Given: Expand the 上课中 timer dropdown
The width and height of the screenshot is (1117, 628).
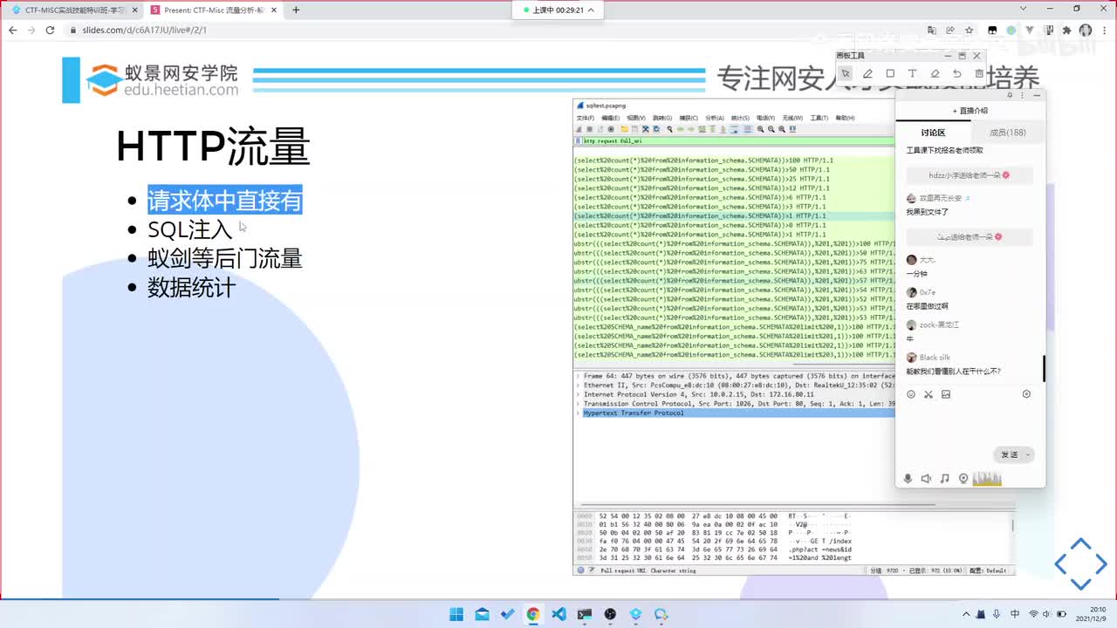Looking at the screenshot, I should coord(592,10).
